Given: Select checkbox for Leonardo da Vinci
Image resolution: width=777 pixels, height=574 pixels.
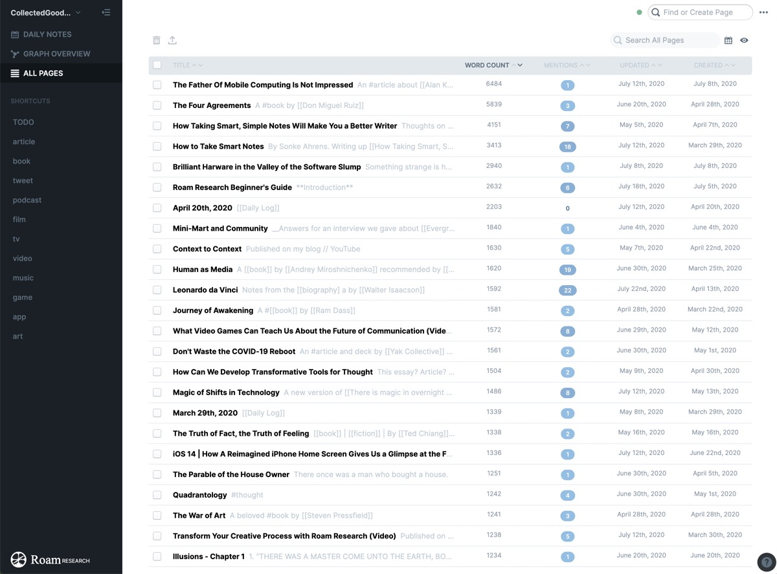Looking at the screenshot, I should 157,290.
